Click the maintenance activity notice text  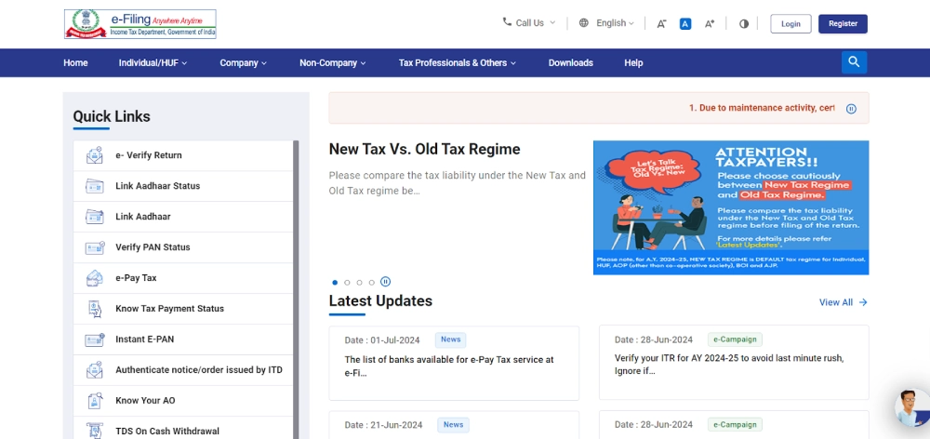762,108
